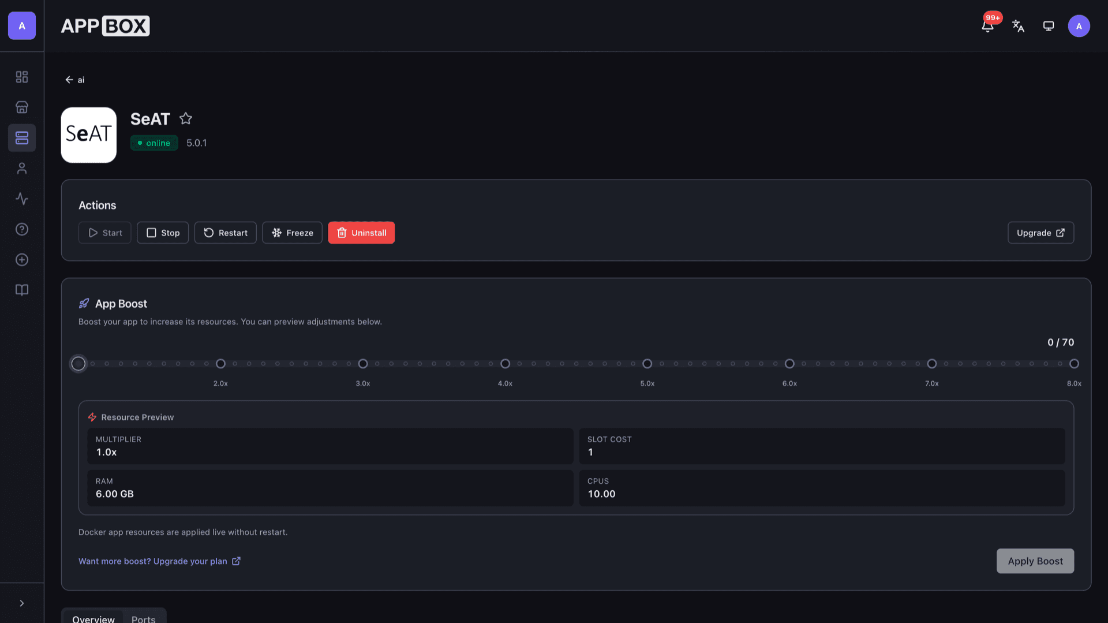Open the activity pulse icon in sidebar
The height and width of the screenshot is (623, 1108).
[22, 199]
